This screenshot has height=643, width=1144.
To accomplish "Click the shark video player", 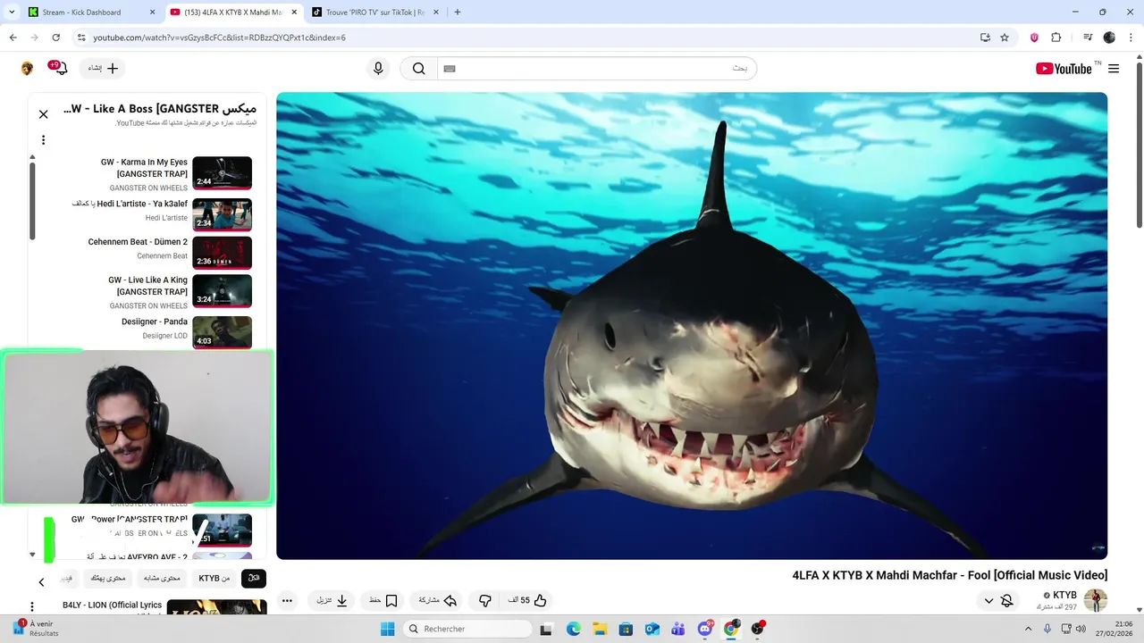I will [x=692, y=326].
